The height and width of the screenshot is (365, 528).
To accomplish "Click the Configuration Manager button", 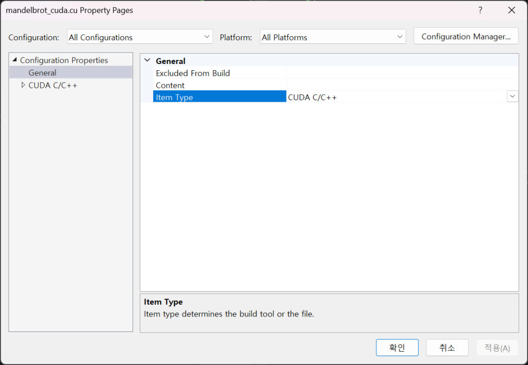I will pos(466,37).
